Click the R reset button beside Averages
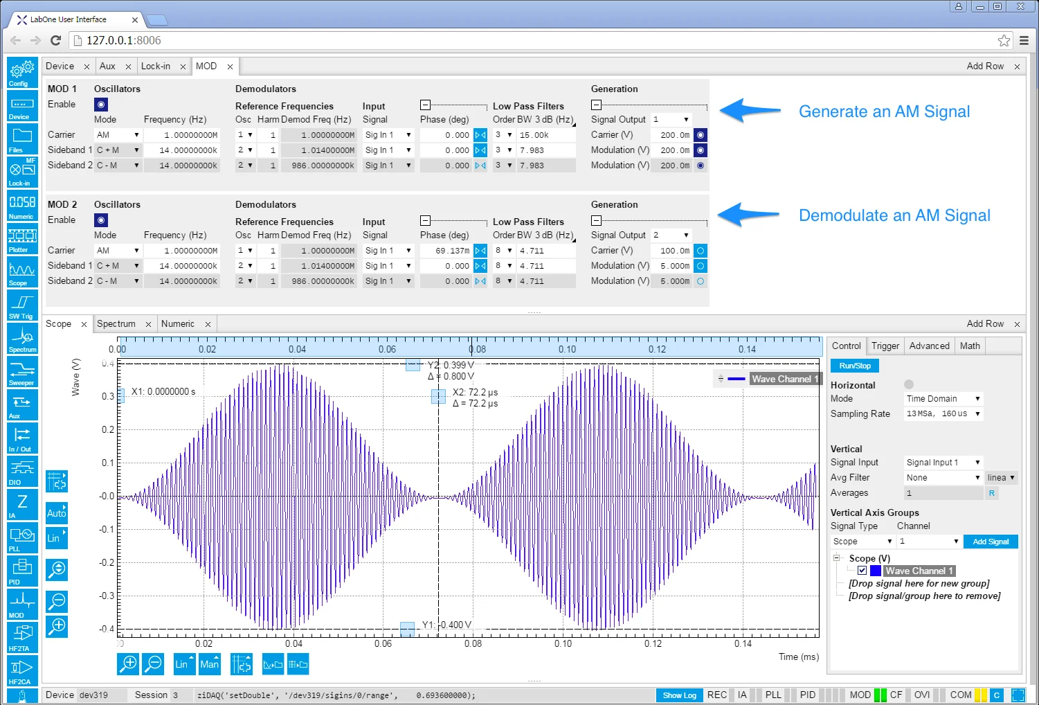 [x=992, y=493]
